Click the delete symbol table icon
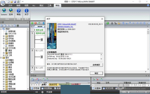This screenshot has height=94, width=150. (37, 79)
